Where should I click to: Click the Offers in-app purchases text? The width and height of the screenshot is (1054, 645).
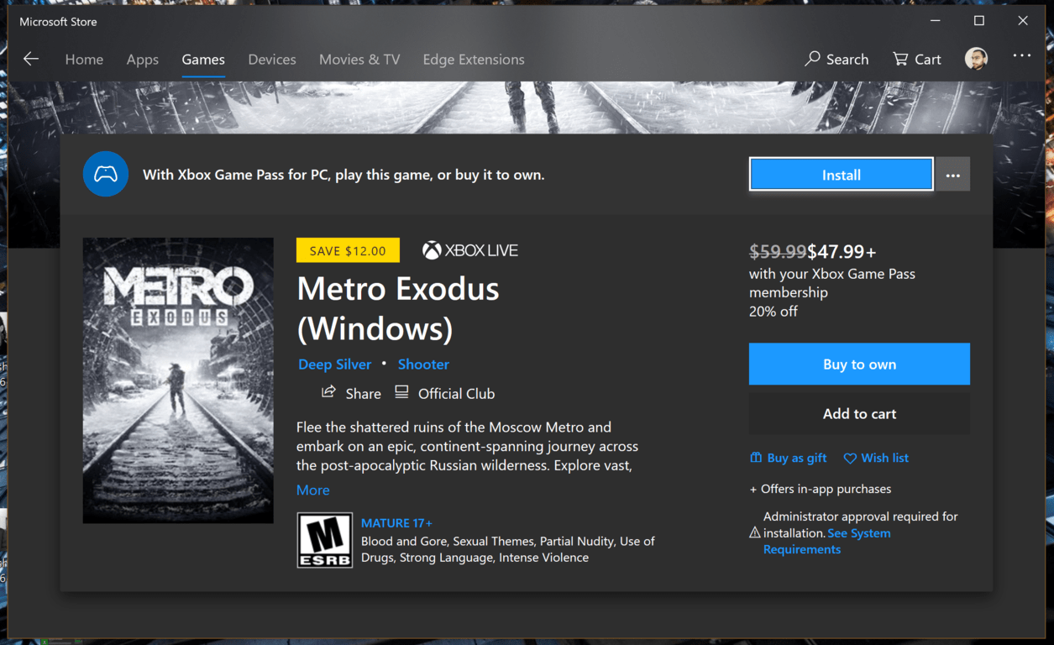[821, 489]
